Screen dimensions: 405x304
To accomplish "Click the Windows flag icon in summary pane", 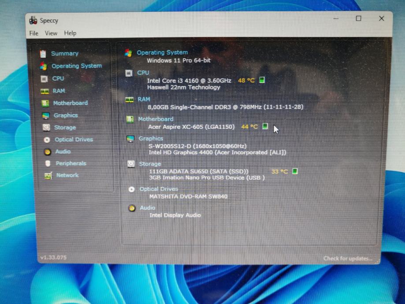I will [x=128, y=53].
